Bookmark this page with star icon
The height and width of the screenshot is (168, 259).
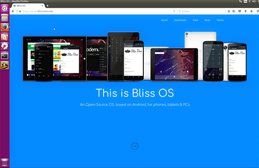(229, 11)
